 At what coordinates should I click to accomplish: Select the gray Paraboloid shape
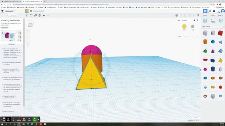click(220, 69)
